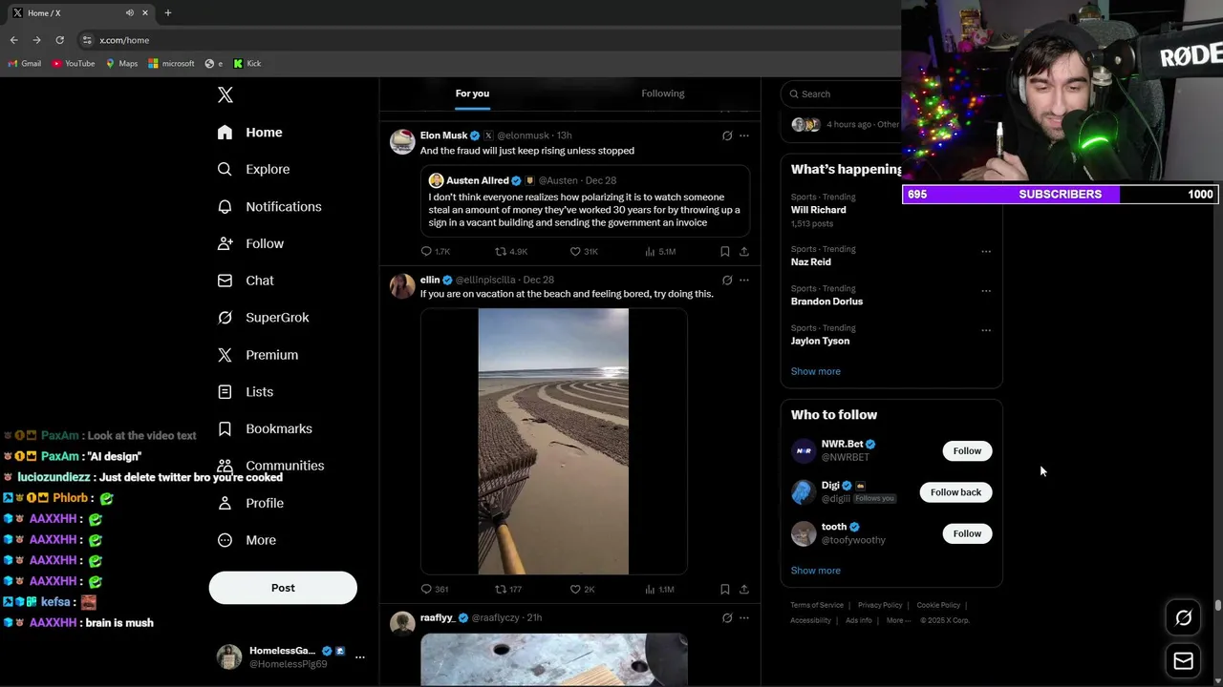The width and height of the screenshot is (1223, 687).
Task: Follow NWR.Bet account
Action: tap(967, 450)
